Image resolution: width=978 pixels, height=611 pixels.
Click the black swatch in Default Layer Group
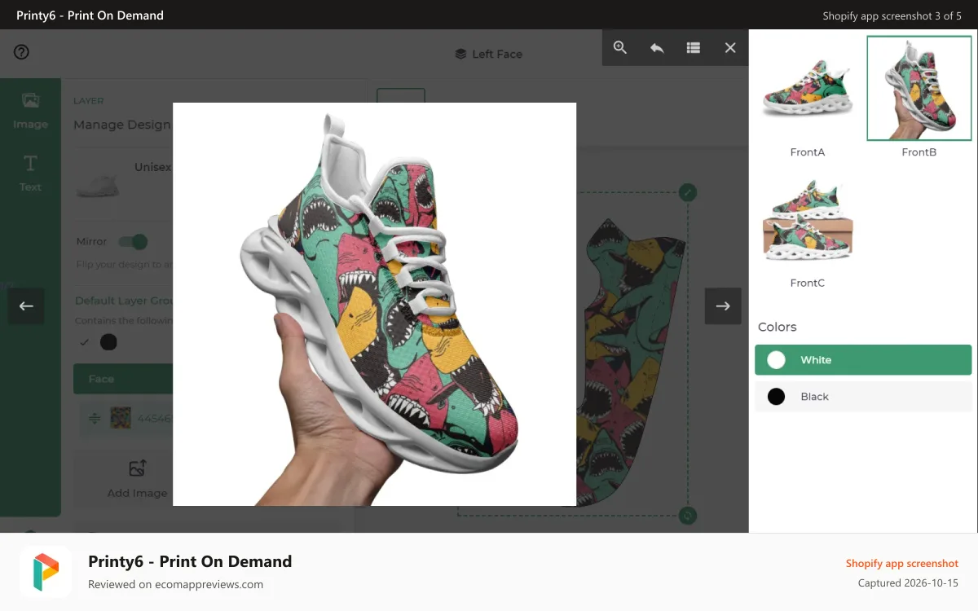(108, 342)
